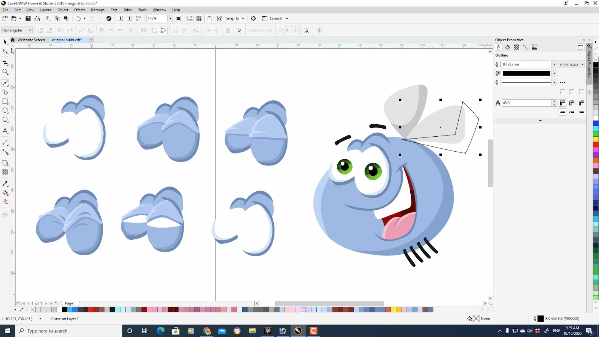Select the Rectangle tool
This screenshot has height=337, width=599.
pyautogui.click(x=5, y=101)
